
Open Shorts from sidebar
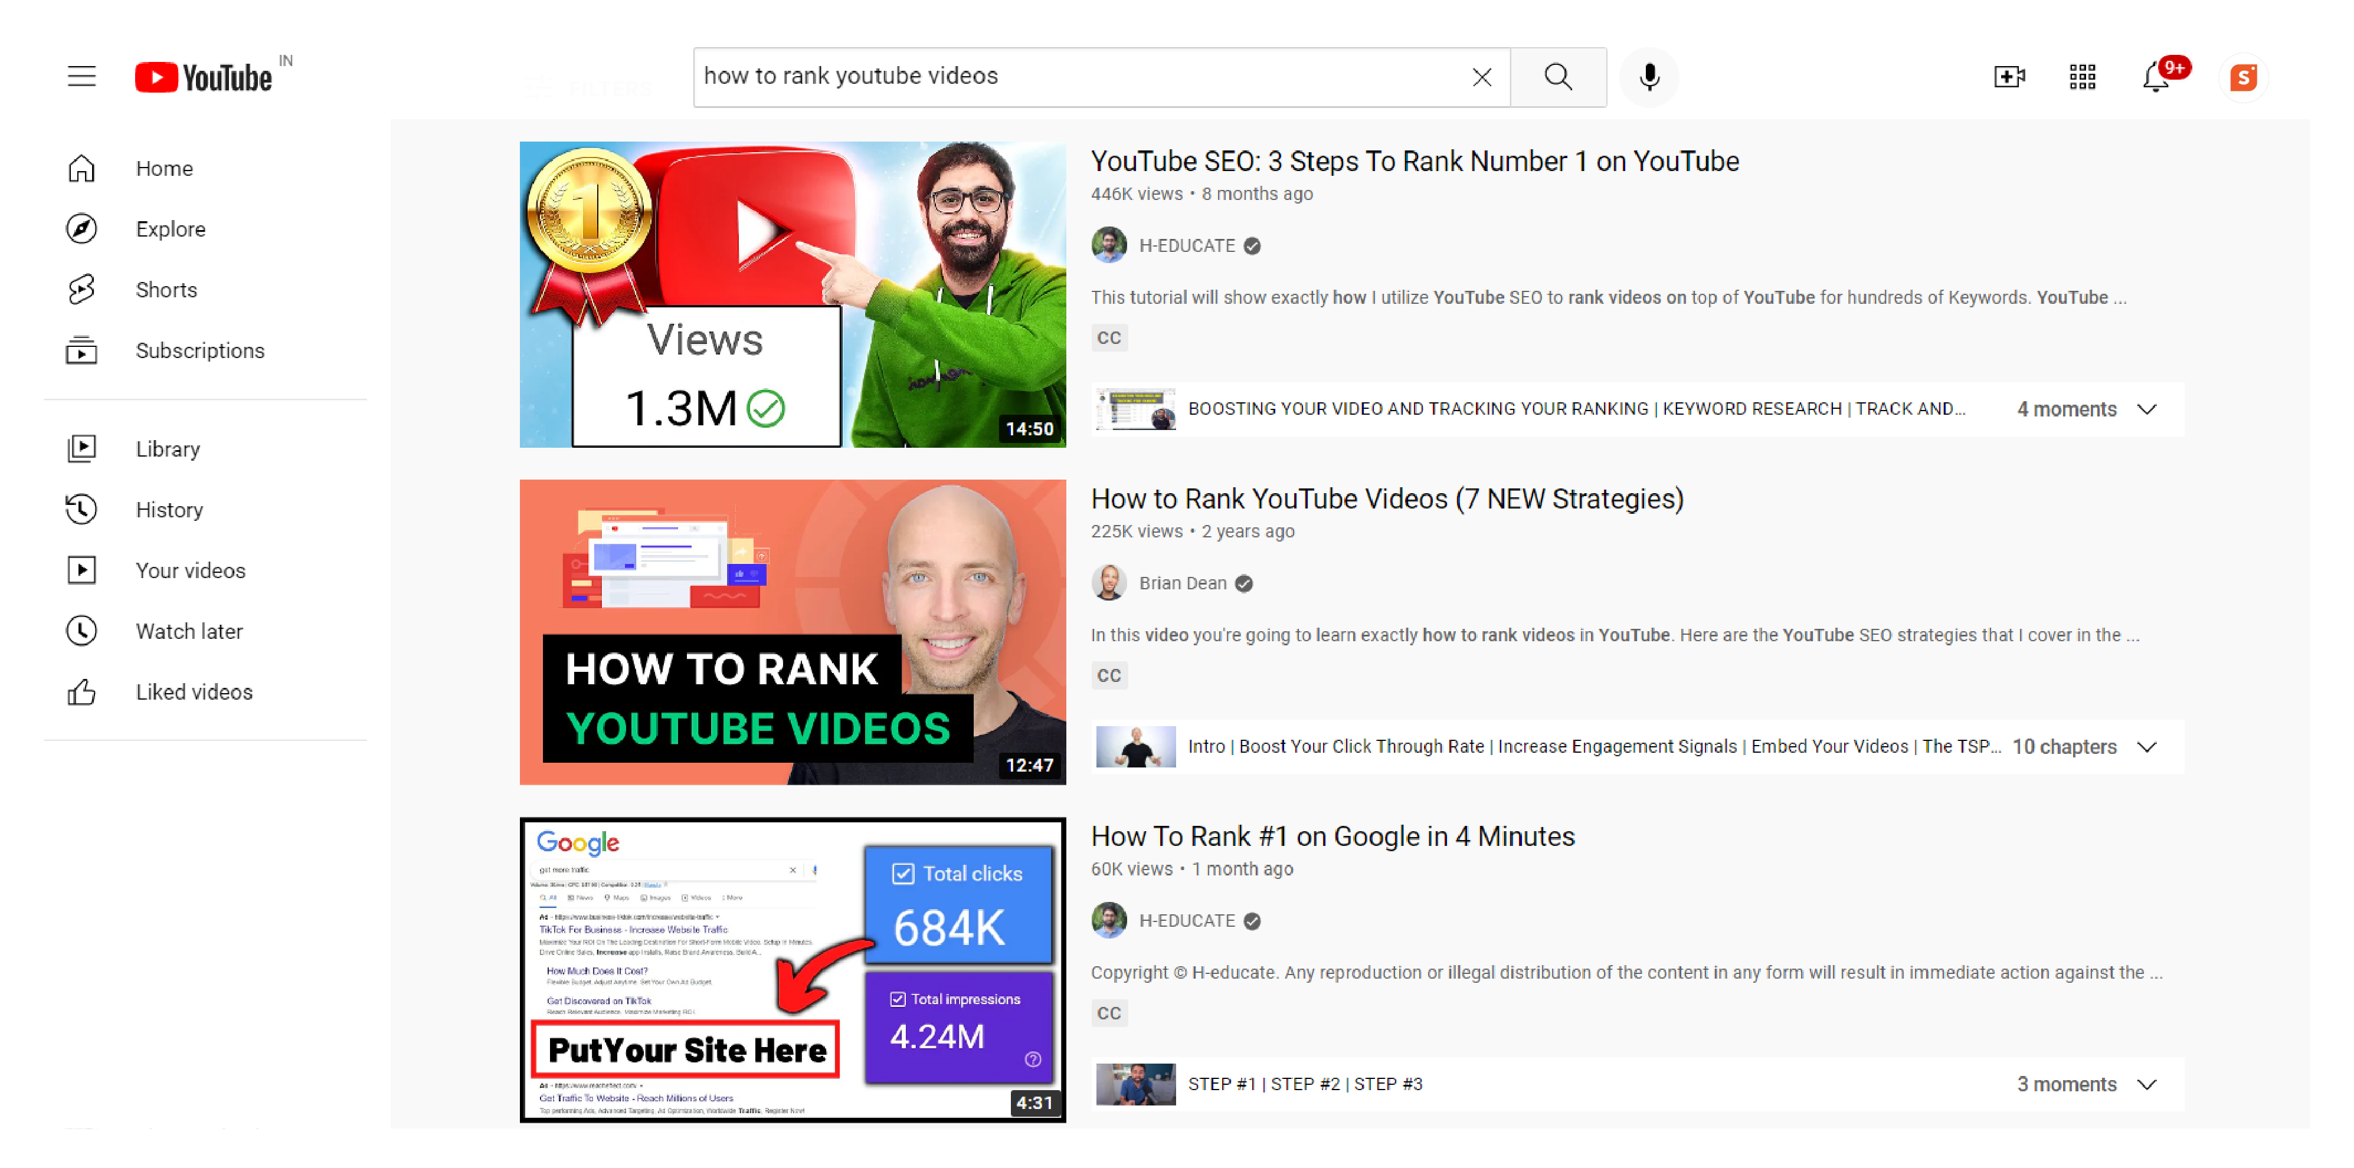point(166,290)
